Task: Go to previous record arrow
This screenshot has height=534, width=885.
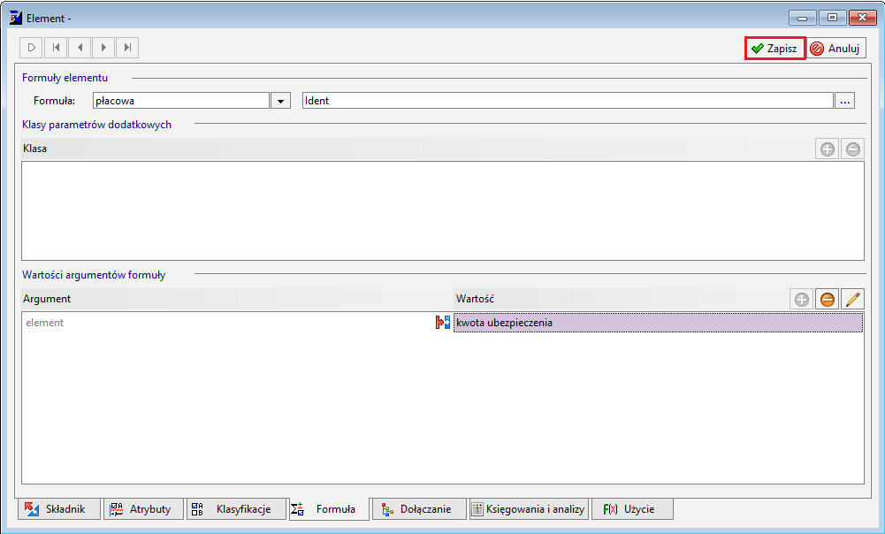Action: click(x=80, y=48)
